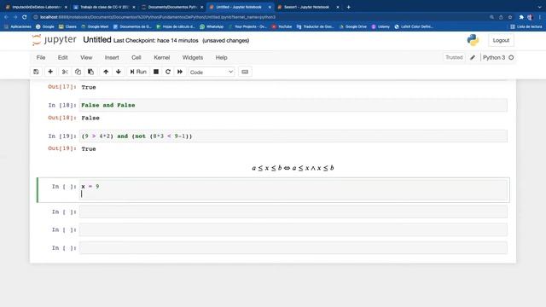Click the kernel idle circle indicator
The width and height of the screenshot is (546, 307).
click(511, 57)
